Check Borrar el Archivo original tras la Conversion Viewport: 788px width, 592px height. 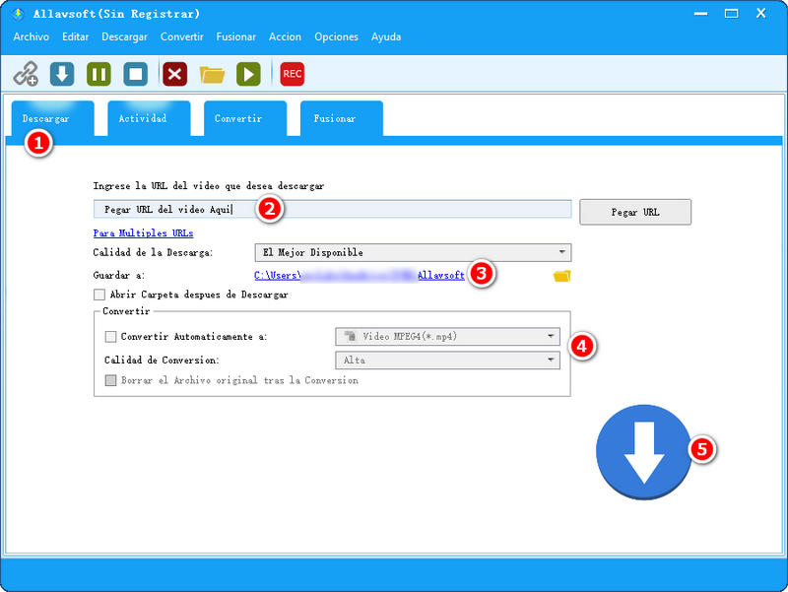[x=110, y=380]
